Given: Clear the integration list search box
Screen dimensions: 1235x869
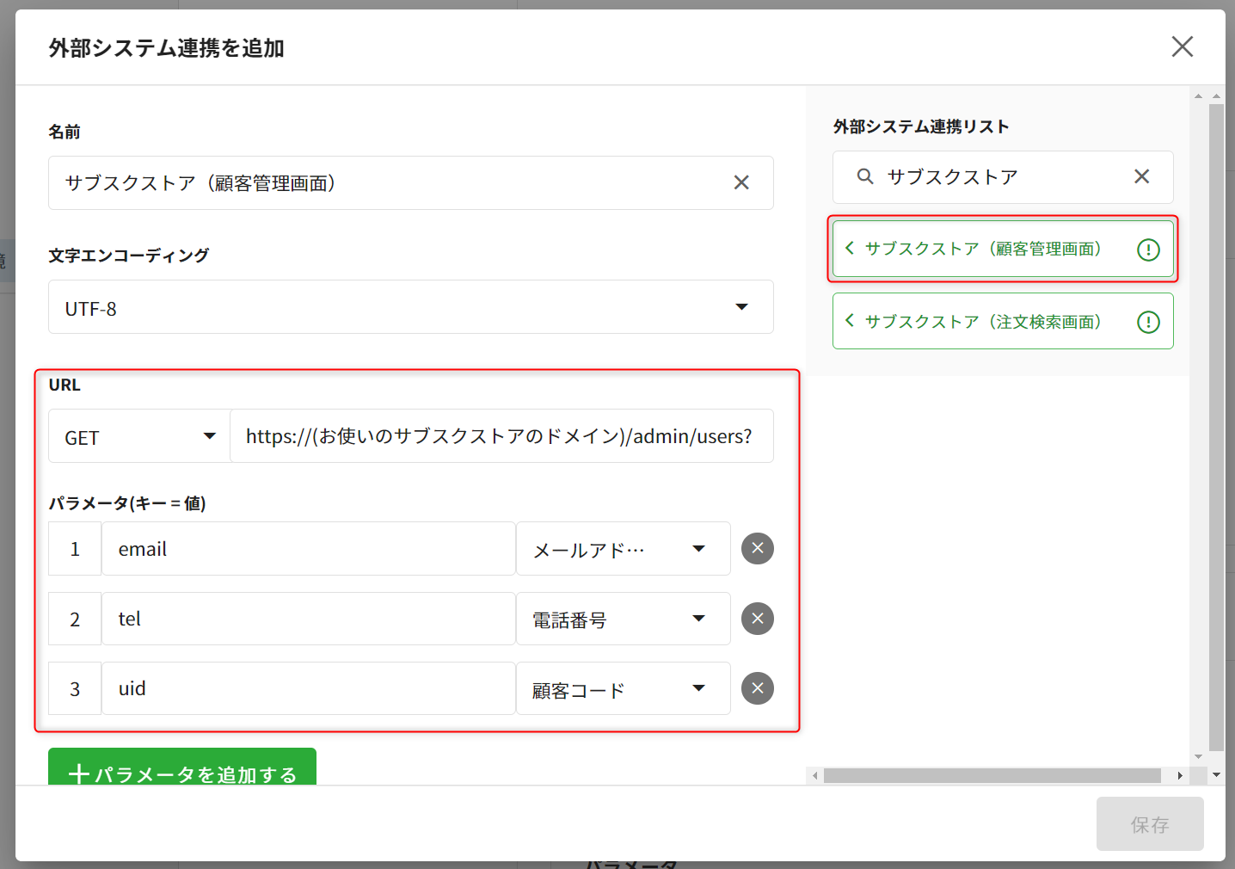Looking at the screenshot, I should coord(1141,176).
